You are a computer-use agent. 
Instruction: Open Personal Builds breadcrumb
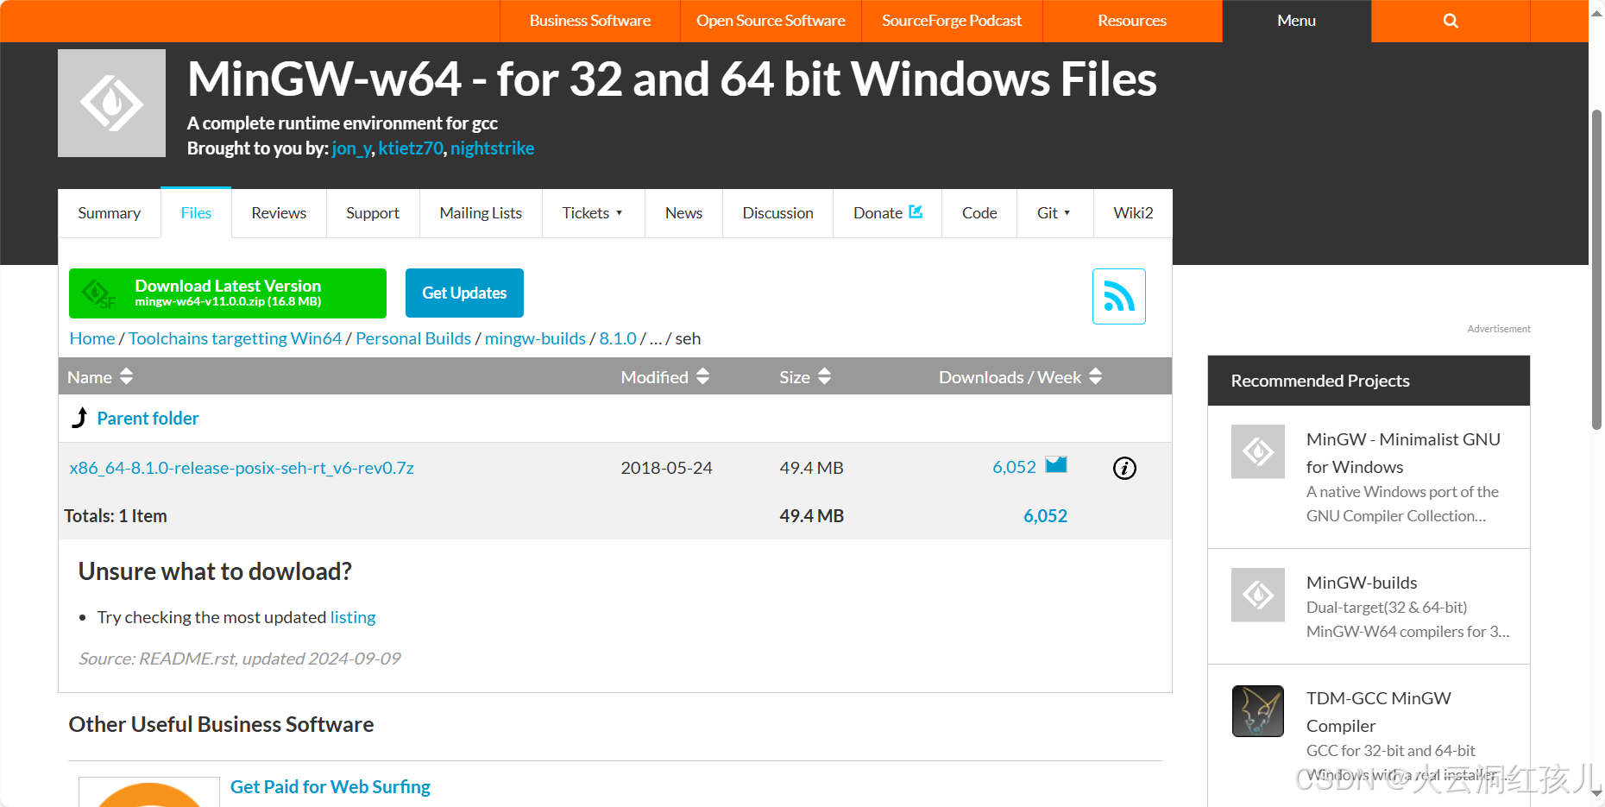click(413, 338)
